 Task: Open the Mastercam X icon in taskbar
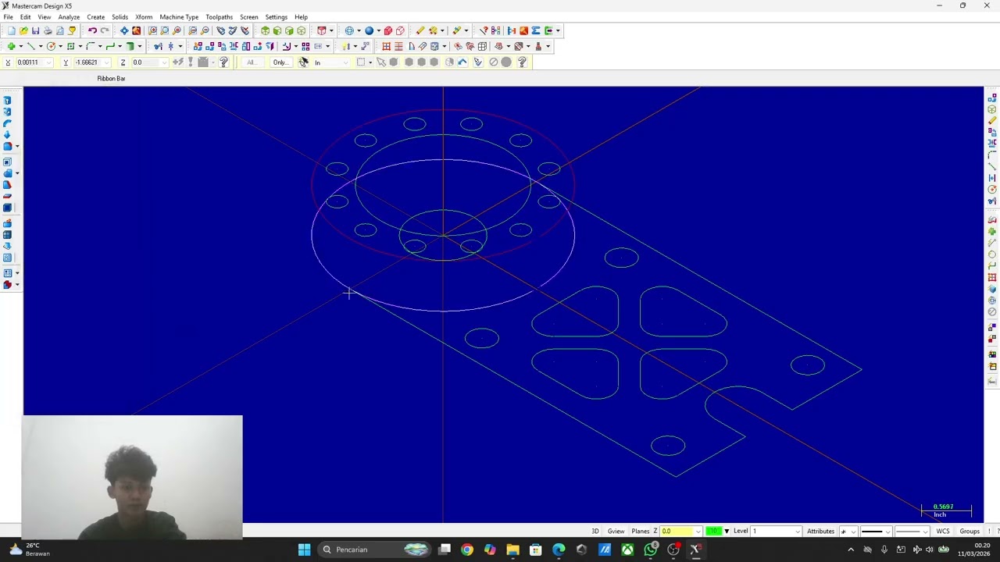(695, 550)
